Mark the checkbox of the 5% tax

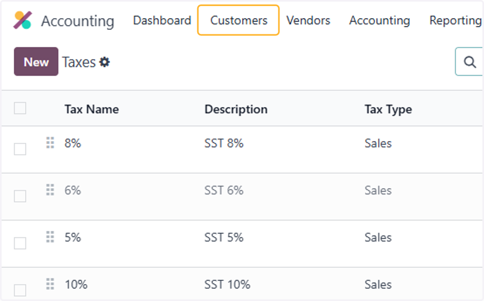tap(20, 243)
